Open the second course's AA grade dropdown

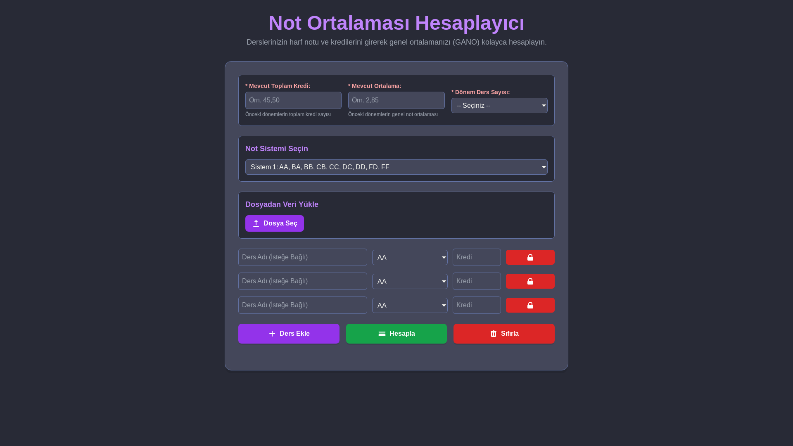410,282
